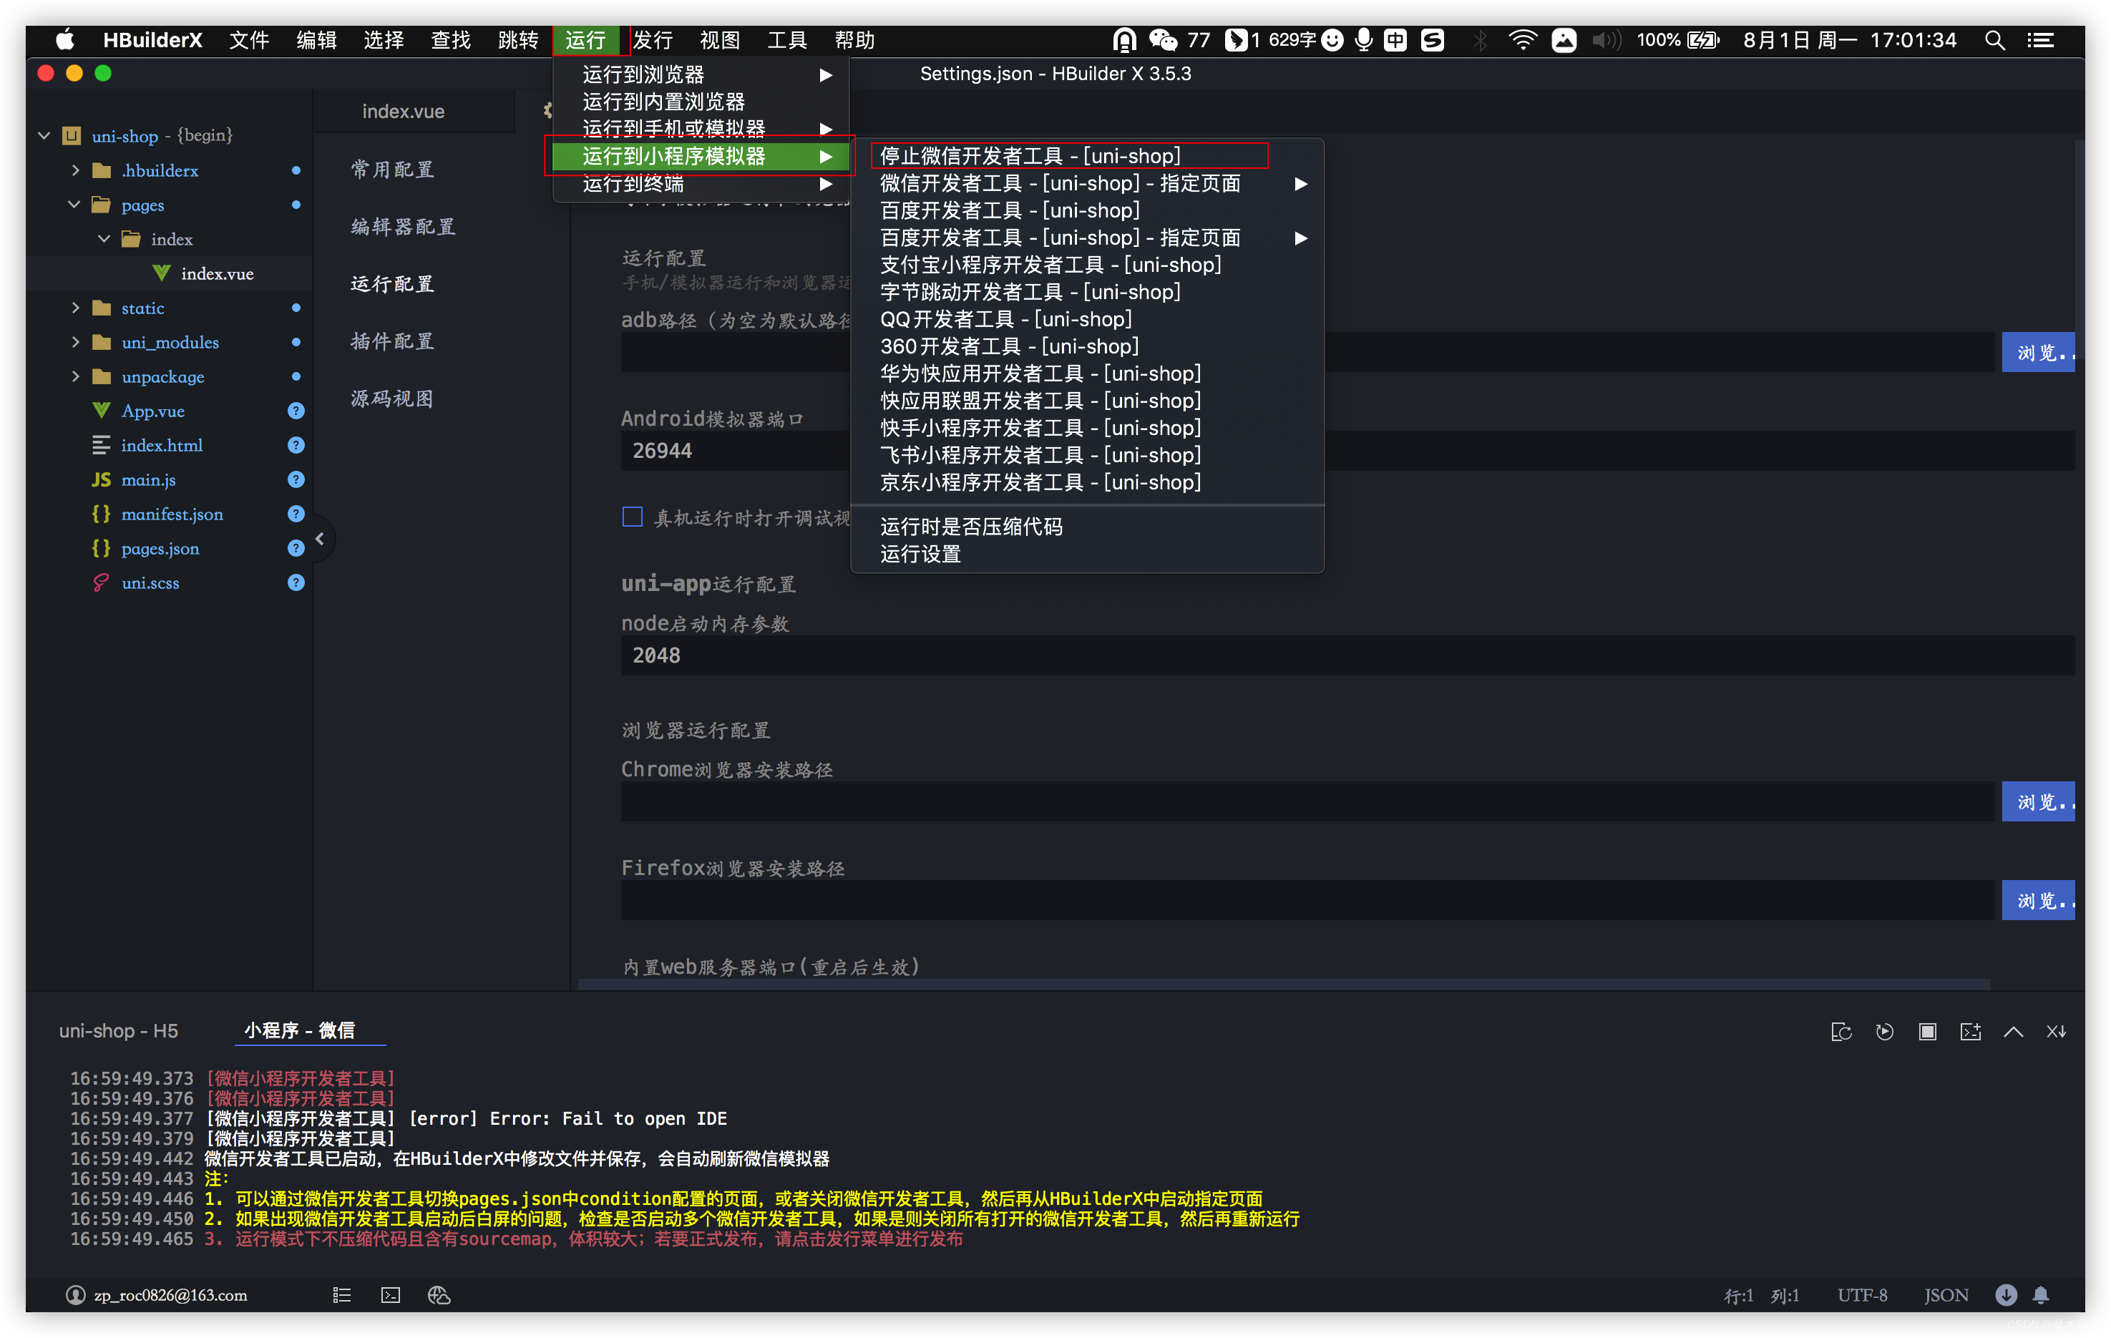Stop the running console with square icon
Image resolution: width=2111 pixels, height=1338 pixels.
click(x=1927, y=1031)
